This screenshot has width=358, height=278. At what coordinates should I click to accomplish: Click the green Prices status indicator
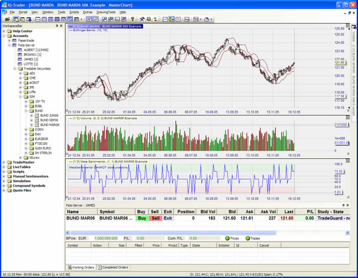(227, 238)
